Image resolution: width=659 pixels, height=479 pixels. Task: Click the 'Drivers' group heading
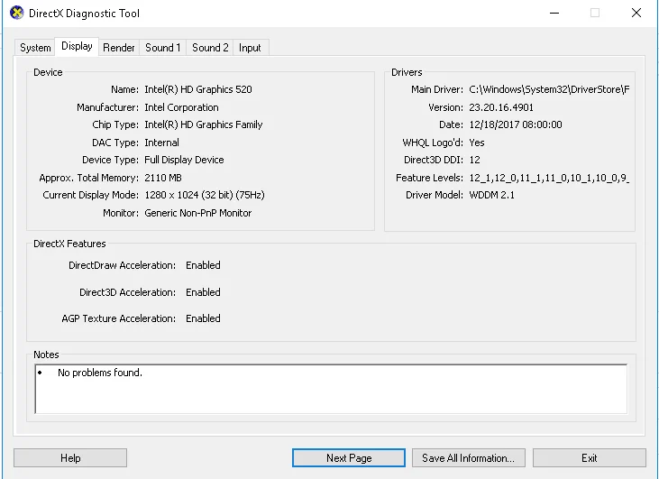point(407,72)
